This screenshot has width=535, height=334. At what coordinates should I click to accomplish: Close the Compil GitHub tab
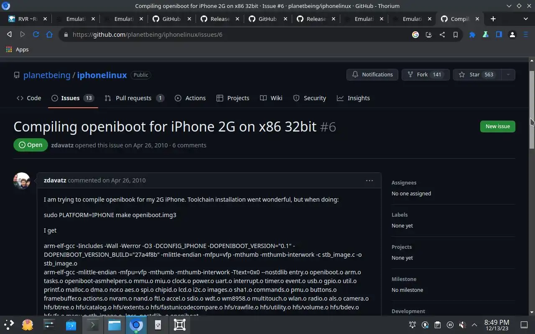click(477, 19)
